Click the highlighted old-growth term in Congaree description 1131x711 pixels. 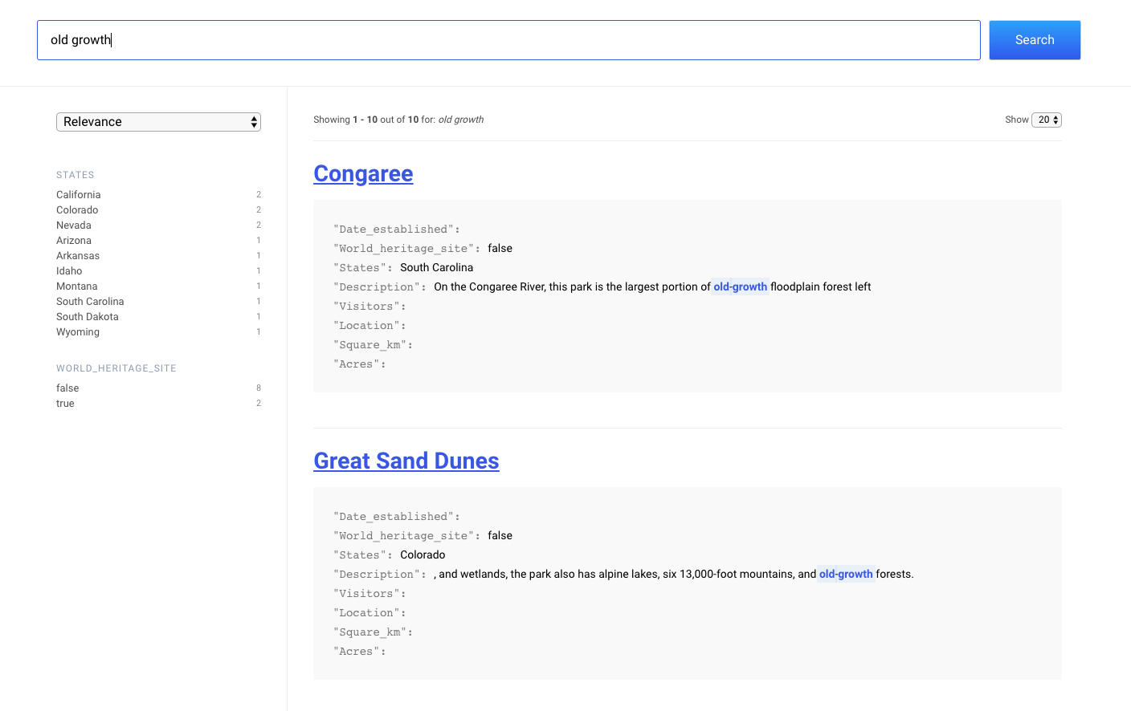(740, 286)
